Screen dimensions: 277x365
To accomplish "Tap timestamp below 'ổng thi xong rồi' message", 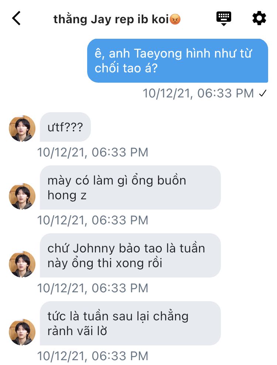I will tap(93, 288).
